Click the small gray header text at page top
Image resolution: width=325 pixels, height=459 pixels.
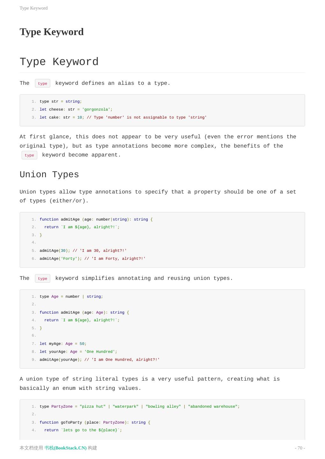(x=33, y=8)
